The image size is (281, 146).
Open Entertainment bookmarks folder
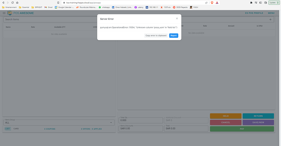[9, 7]
